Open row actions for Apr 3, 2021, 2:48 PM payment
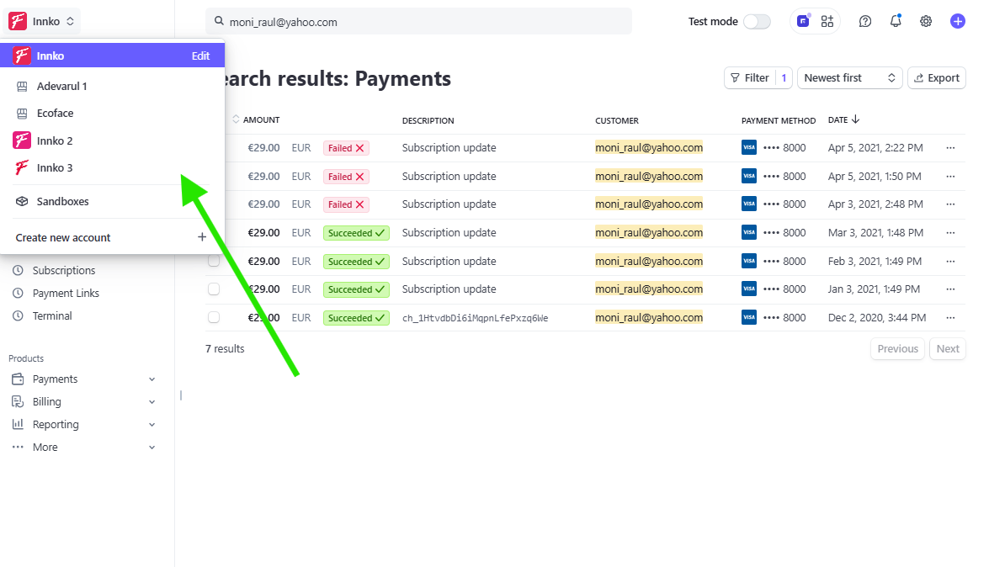Viewport: 989px width, 567px height. point(950,204)
